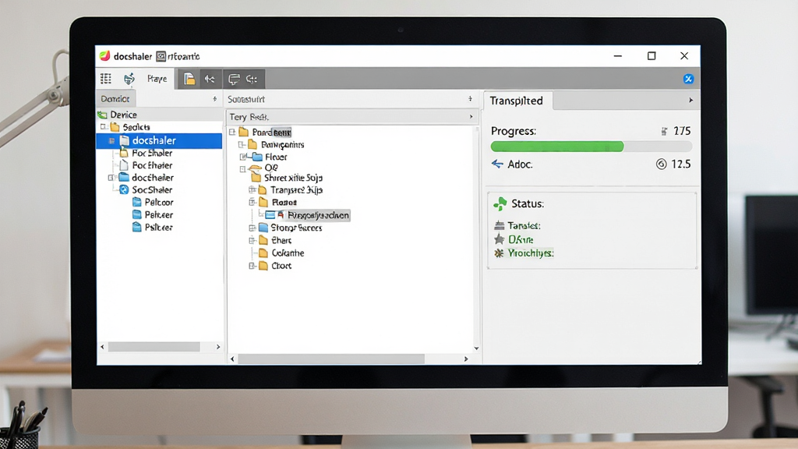Switch to the Transpilted tab

click(517, 101)
